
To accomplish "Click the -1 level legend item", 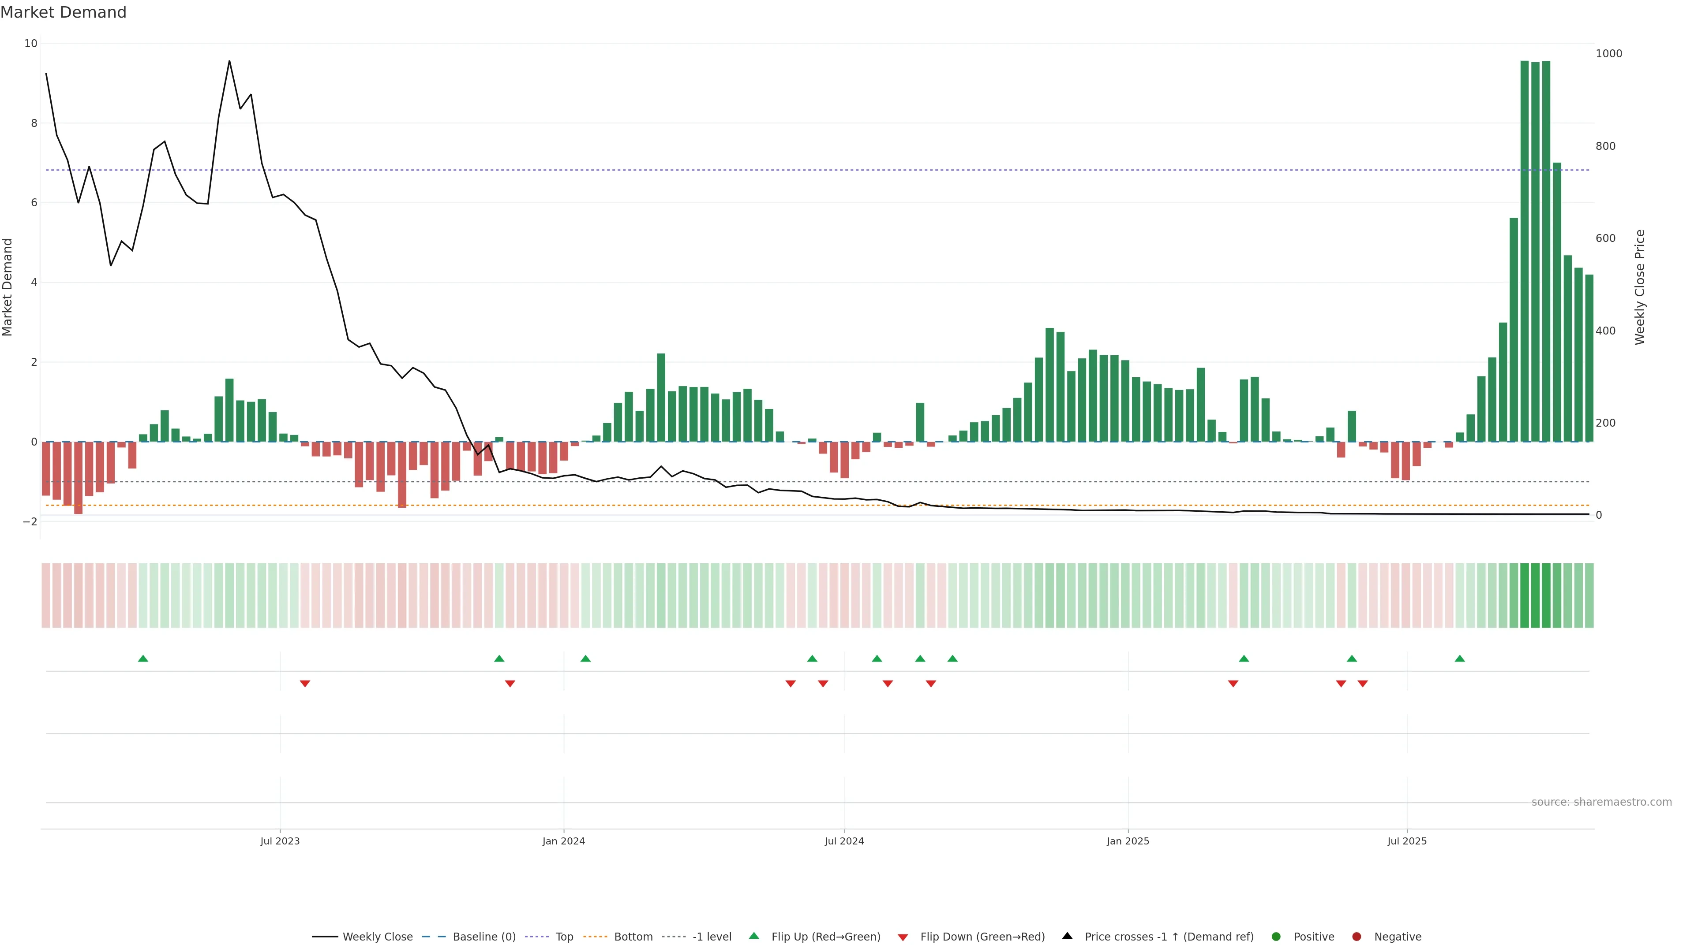I will pyautogui.click(x=712, y=937).
